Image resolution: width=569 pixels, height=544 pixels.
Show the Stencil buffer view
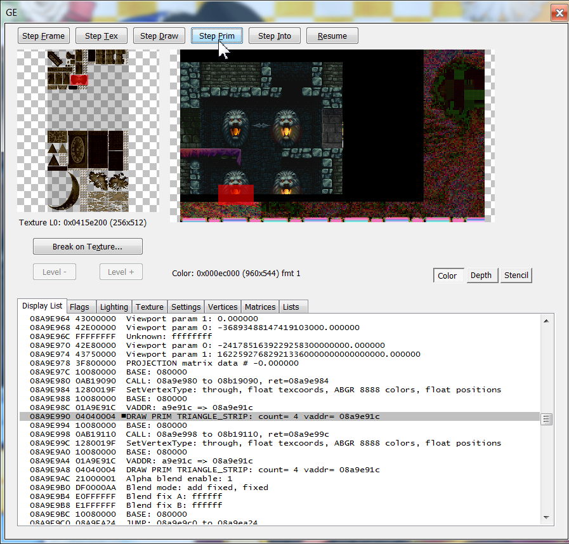(516, 275)
